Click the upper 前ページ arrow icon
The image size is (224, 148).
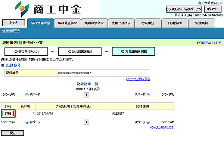pos(27,95)
